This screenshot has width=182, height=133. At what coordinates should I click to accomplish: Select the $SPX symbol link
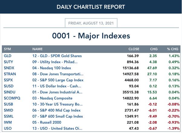(x=8, y=80)
